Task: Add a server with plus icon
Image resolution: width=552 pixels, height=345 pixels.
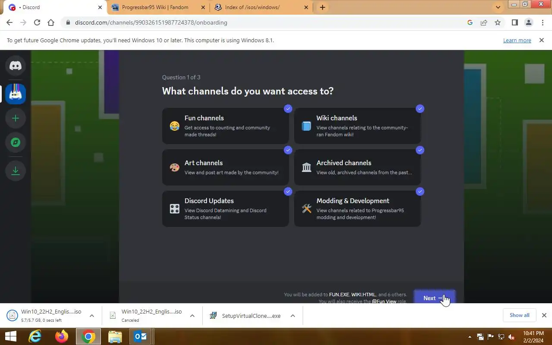Action: coord(16,118)
